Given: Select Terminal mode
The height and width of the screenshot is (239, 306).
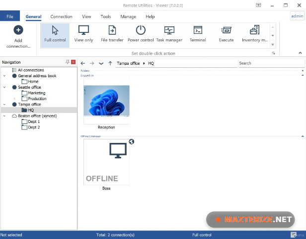Looking at the screenshot, I should tap(198, 35).
